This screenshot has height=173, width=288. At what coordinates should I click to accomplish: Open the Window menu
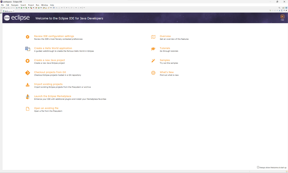point(44,5)
